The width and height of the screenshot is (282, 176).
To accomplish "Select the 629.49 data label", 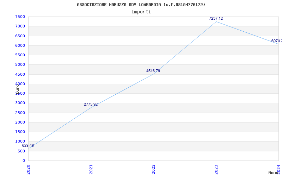I will 28,145.
